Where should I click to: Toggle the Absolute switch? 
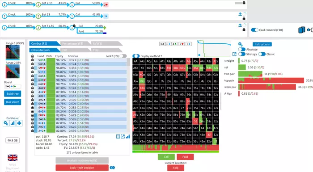[242, 49]
